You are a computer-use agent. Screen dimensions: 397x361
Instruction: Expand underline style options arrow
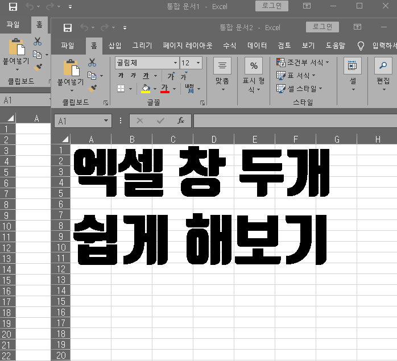coord(156,76)
